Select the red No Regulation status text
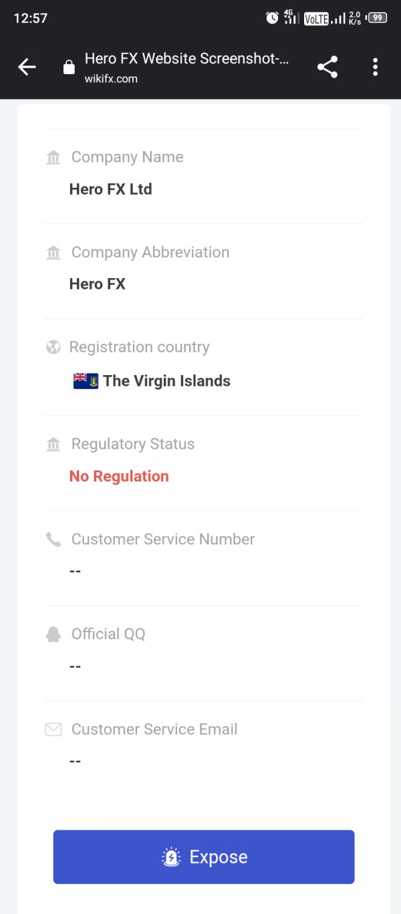Screen dimensions: 401x914 coord(119,476)
